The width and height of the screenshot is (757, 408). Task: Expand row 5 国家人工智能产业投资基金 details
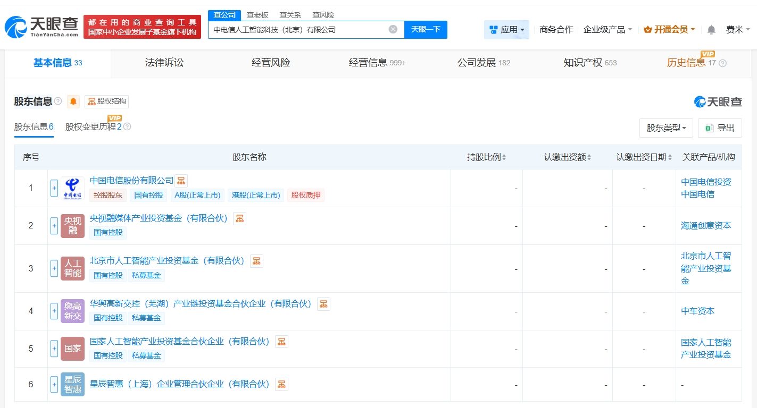coord(54,348)
